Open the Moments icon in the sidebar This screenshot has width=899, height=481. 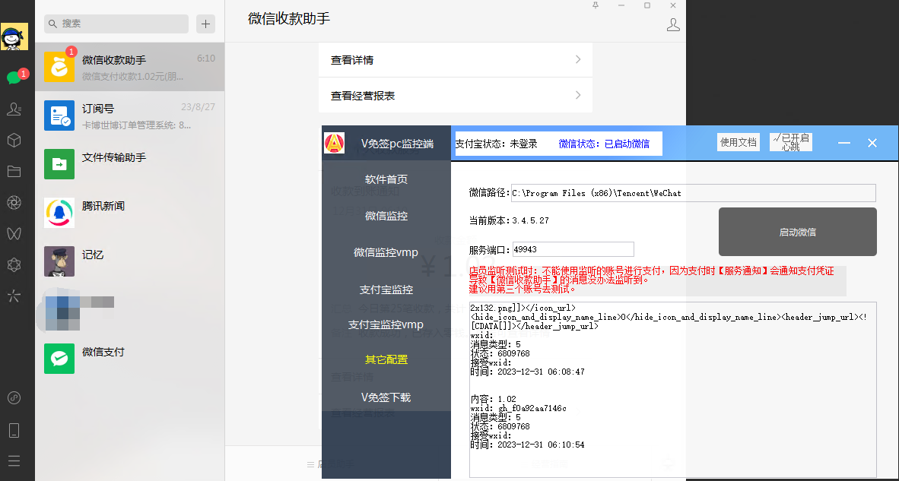pyautogui.click(x=14, y=203)
